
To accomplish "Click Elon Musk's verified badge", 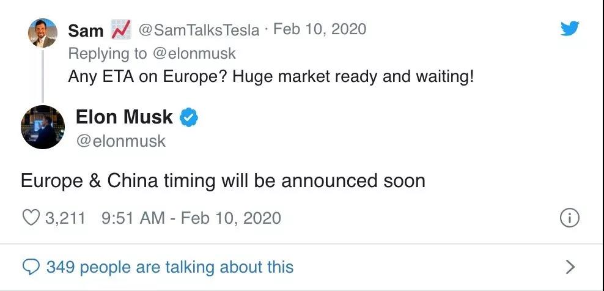I will click(x=190, y=117).
